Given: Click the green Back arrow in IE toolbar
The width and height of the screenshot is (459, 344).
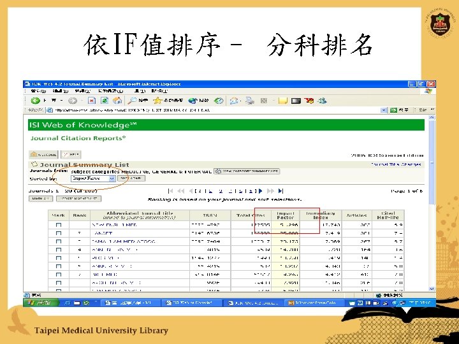Looking at the screenshot, I should pyautogui.click(x=36, y=101).
